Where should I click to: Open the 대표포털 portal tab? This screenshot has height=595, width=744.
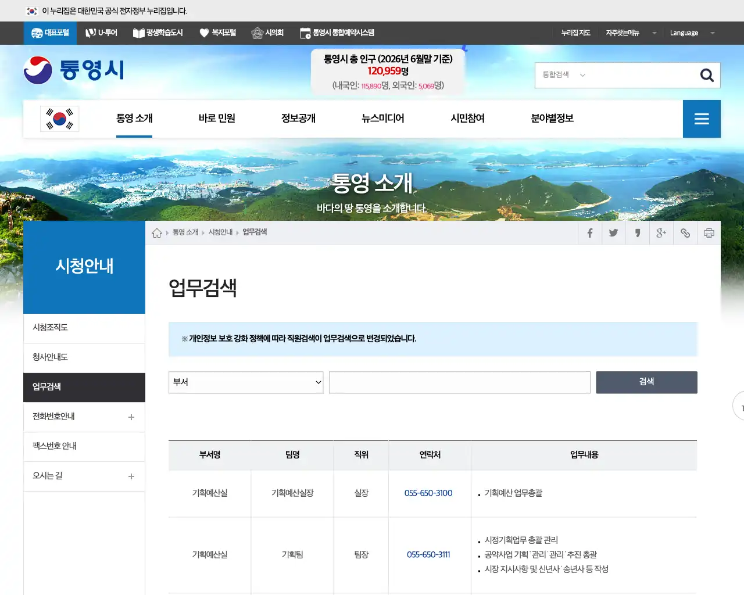(50, 33)
